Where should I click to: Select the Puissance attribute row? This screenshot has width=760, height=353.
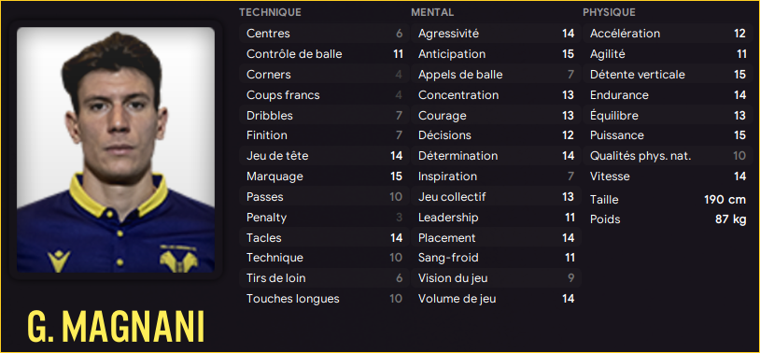tap(668, 135)
